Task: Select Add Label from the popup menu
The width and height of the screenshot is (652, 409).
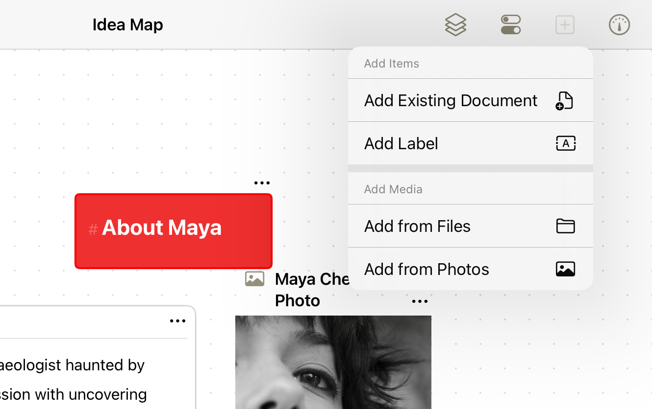Action: (x=401, y=143)
